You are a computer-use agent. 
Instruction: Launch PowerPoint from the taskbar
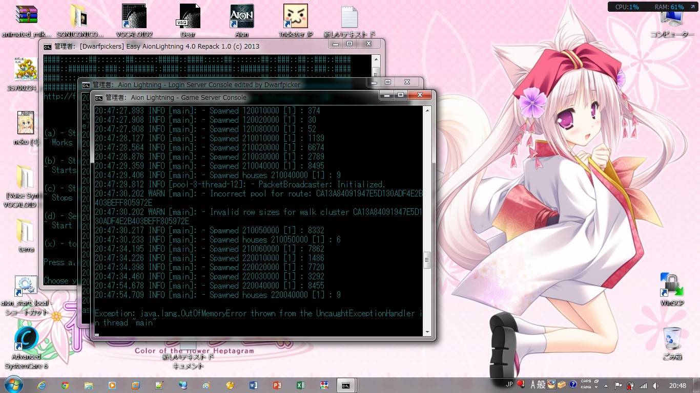point(277,385)
